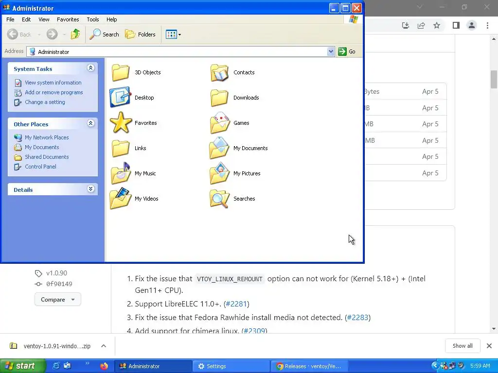
Task: Click the Chrome share page icon
Action: coord(421,25)
